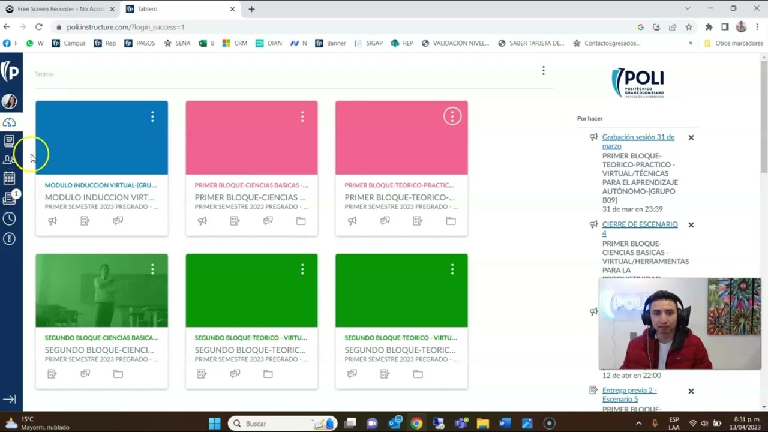Open options menu on MODULO INDUCCION VIRTUAL card
This screenshot has width=768, height=432.
[152, 116]
